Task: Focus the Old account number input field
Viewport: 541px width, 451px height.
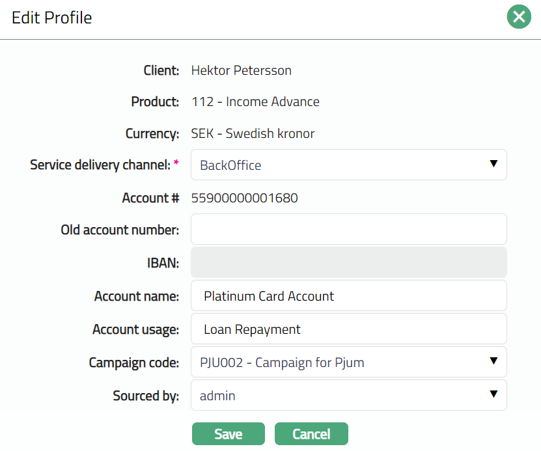Action: click(x=348, y=229)
